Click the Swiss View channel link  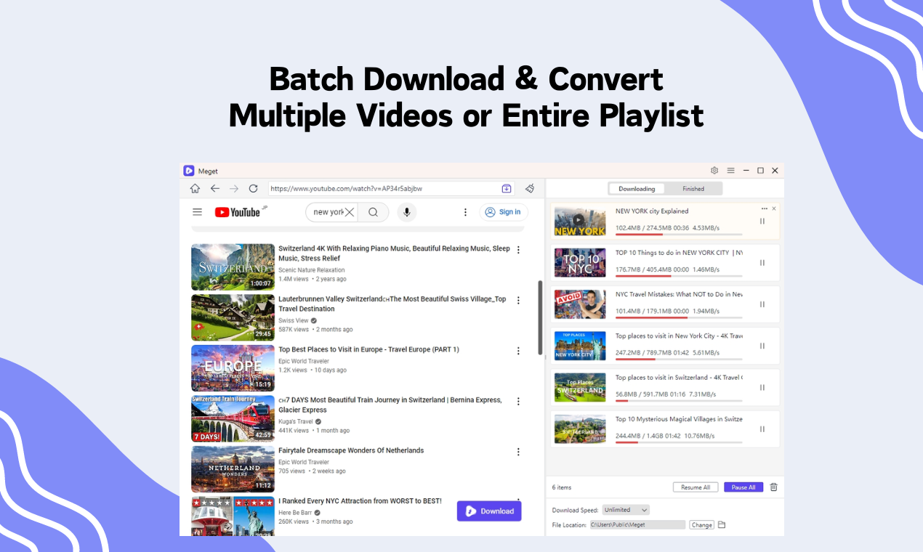coord(293,320)
